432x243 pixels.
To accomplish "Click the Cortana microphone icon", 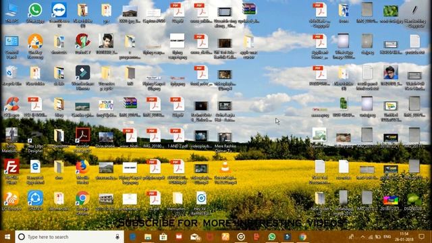I will (x=117, y=237).
